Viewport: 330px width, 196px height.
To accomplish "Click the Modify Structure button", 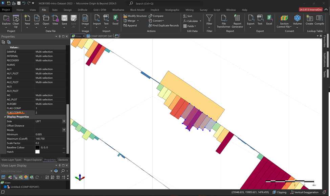I will [135, 16].
